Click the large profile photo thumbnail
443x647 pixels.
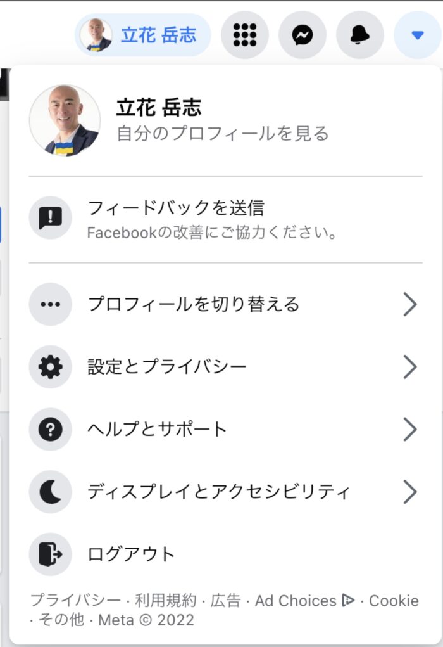pos(65,120)
